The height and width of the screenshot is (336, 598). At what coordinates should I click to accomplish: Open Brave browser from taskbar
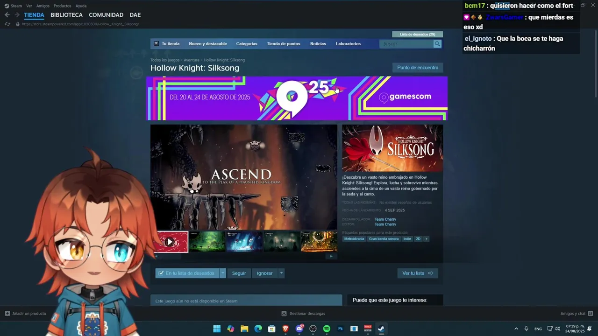(x=285, y=329)
